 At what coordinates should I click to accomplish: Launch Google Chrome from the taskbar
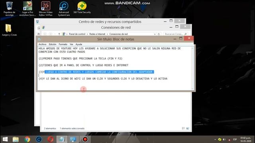(x=27, y=139)
